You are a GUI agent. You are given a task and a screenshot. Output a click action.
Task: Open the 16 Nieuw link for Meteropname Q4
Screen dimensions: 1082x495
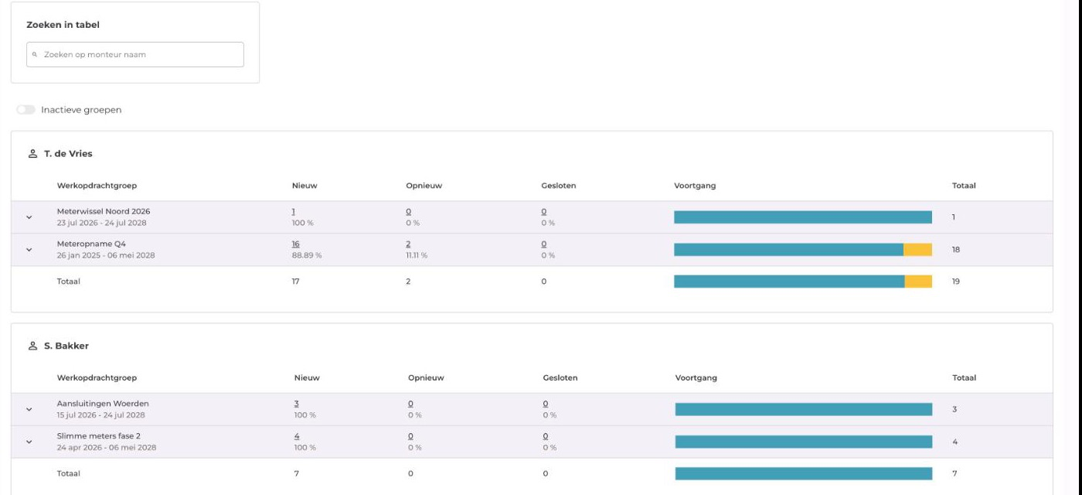295,244
